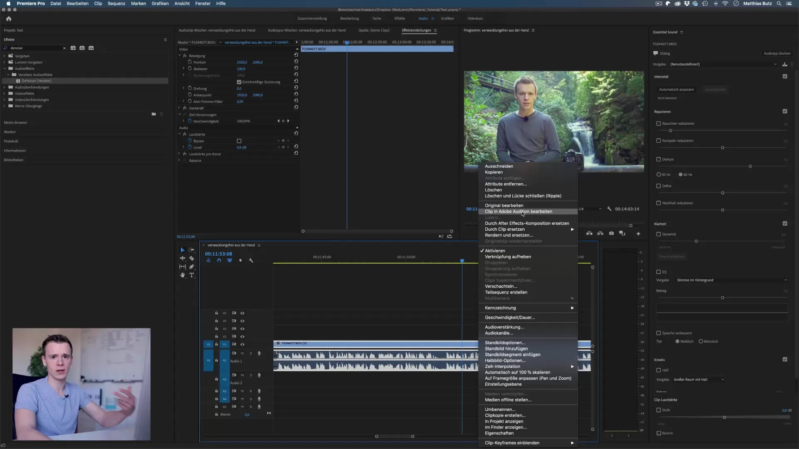Enable DeEss checkbox

(x=658, y=186)
